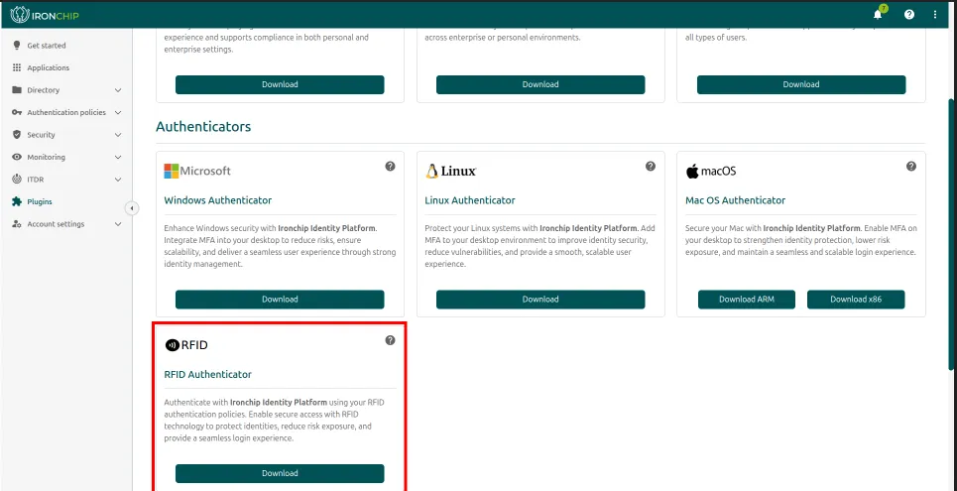Click the Directory folder icon
The width and height of the screenshot is (957, 491).
(17, 90)
